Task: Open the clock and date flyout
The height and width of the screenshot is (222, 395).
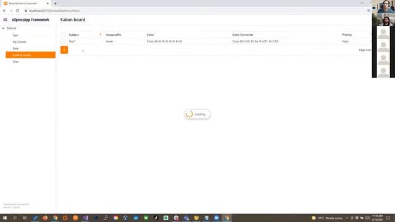Action: (377, 218)
